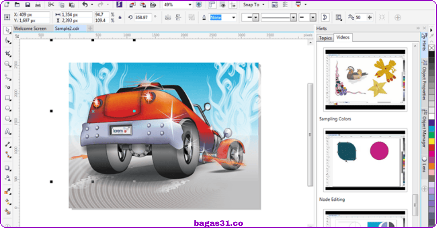This screenshot has height=228, width=437.
Task: Toggle the lock ratio padlock
Action: click(120, 17)
